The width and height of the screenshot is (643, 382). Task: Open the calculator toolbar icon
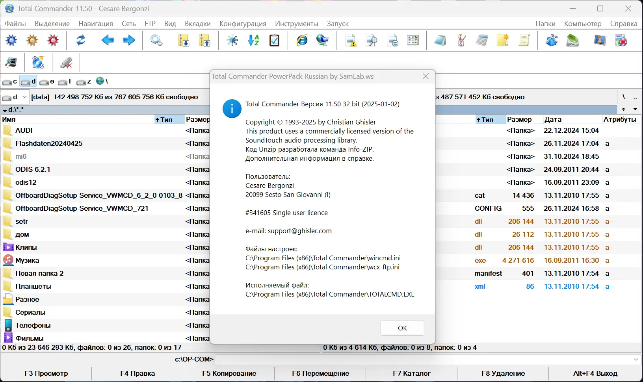[x=482, y=40]
